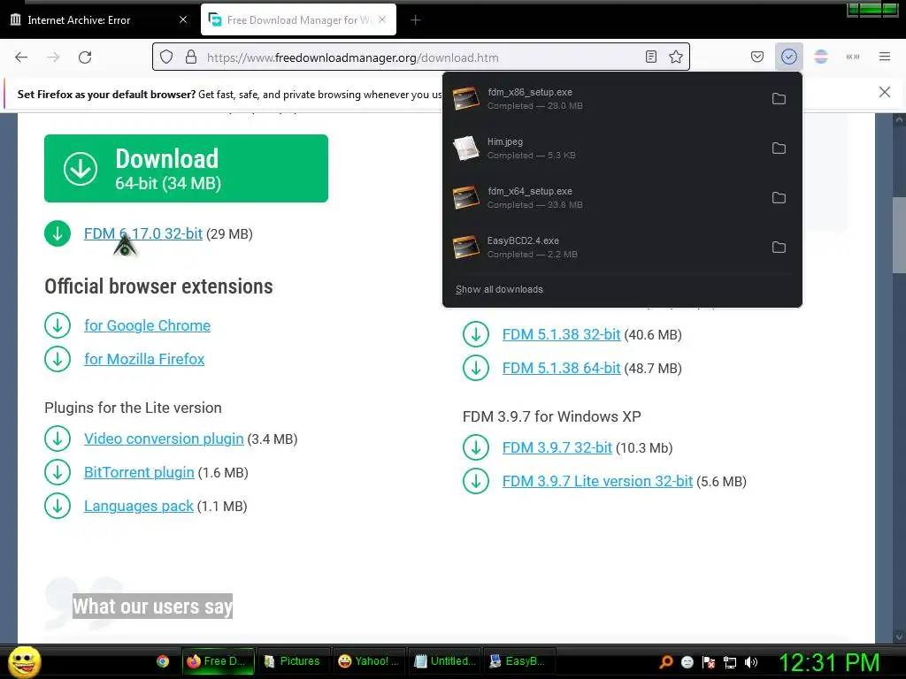Download the Languages pack
The image size is (906, 679).
tap(139, 506)
